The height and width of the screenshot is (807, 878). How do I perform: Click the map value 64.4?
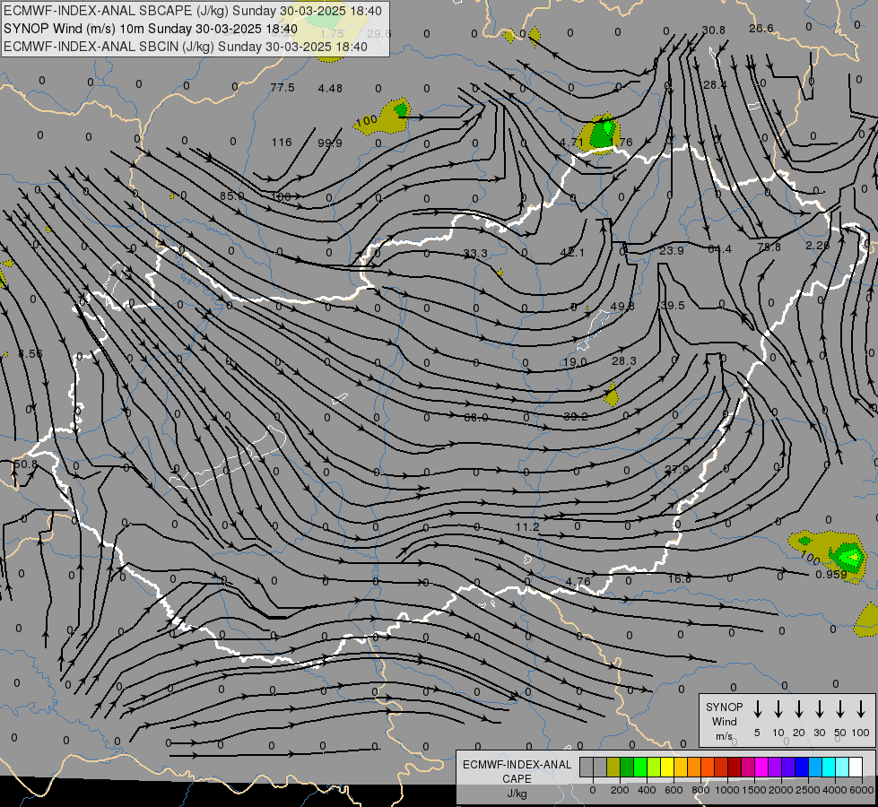[719, 248]
